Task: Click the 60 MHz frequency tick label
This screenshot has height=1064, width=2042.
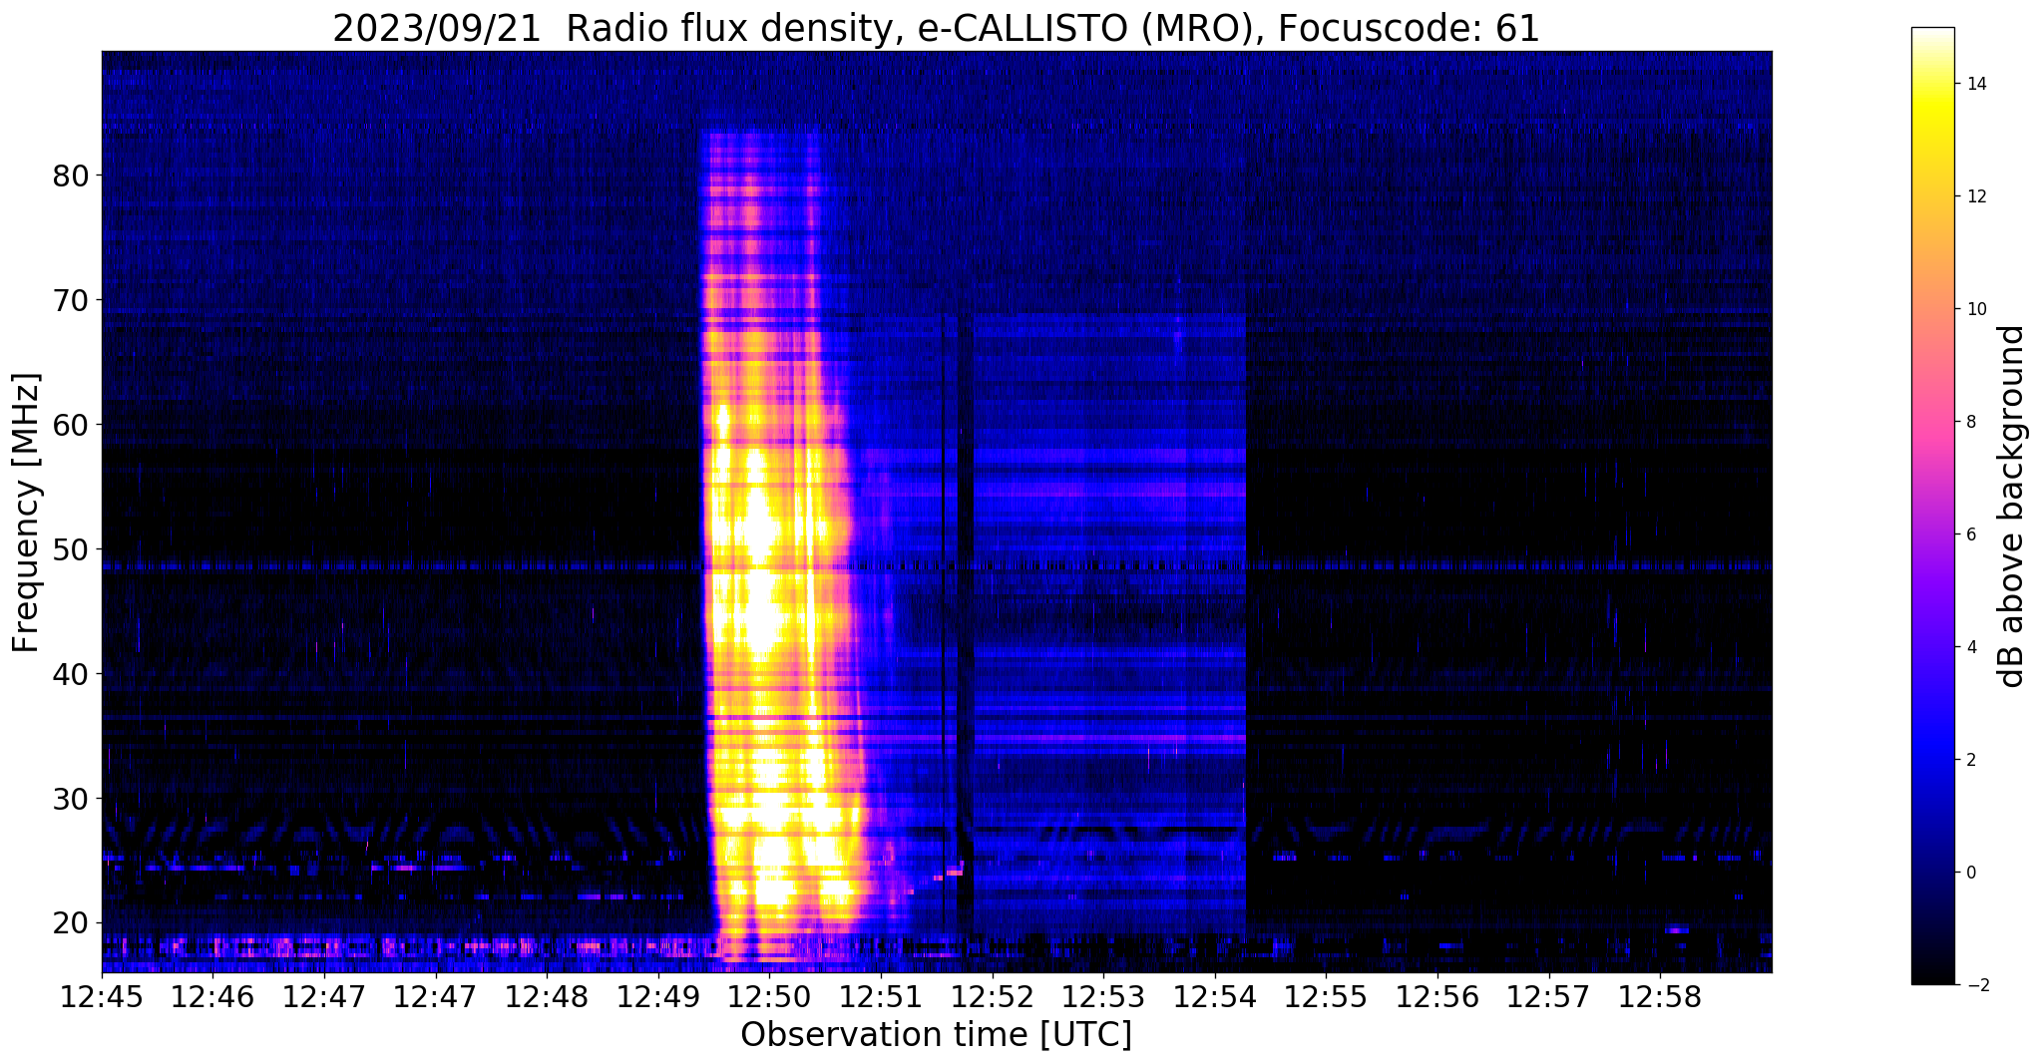Action: point(71,425)
